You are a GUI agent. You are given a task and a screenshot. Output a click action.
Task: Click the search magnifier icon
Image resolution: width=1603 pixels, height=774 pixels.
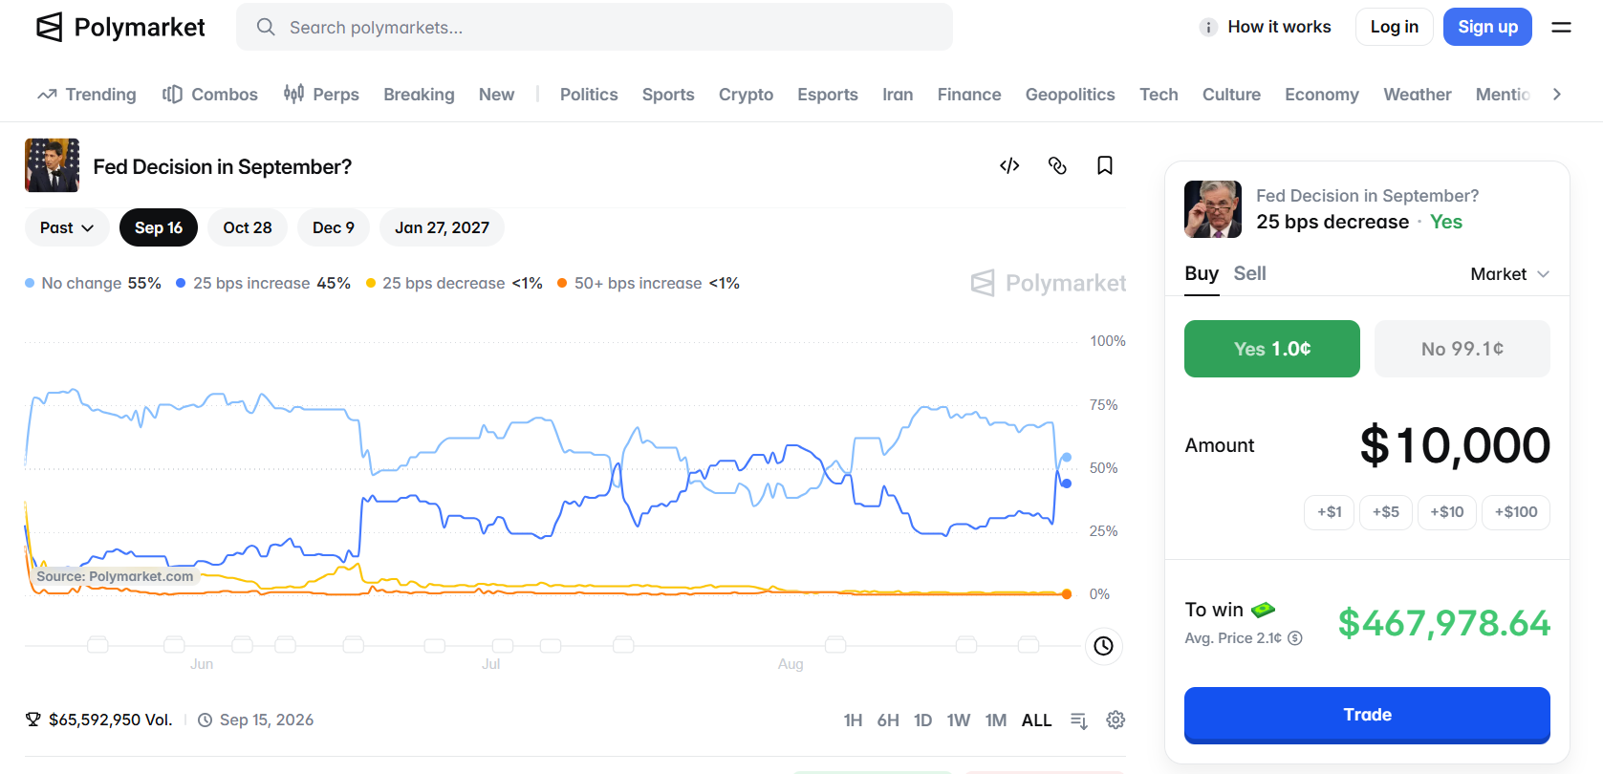coord(266,27)
